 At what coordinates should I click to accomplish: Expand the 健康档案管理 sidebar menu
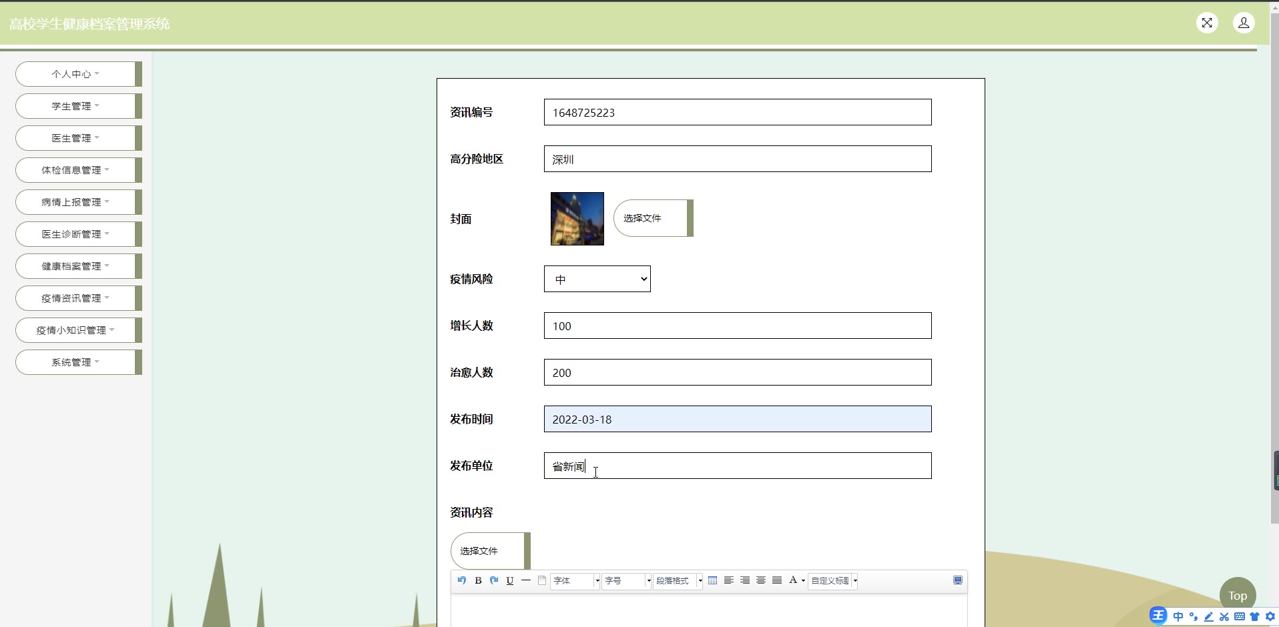click(x=79, y=266)
